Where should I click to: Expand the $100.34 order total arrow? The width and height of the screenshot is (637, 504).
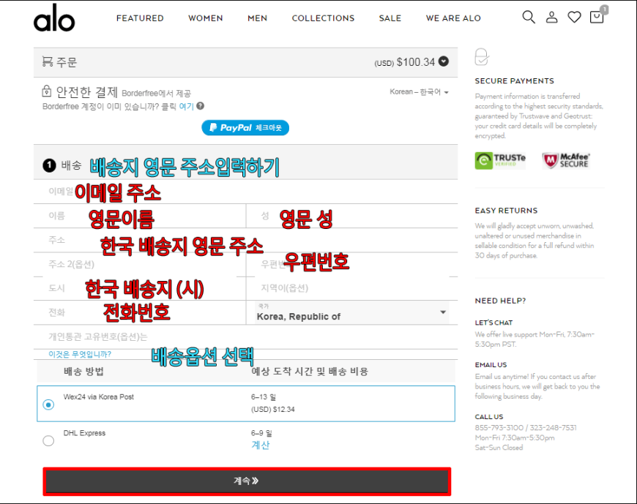click(444, 61)
